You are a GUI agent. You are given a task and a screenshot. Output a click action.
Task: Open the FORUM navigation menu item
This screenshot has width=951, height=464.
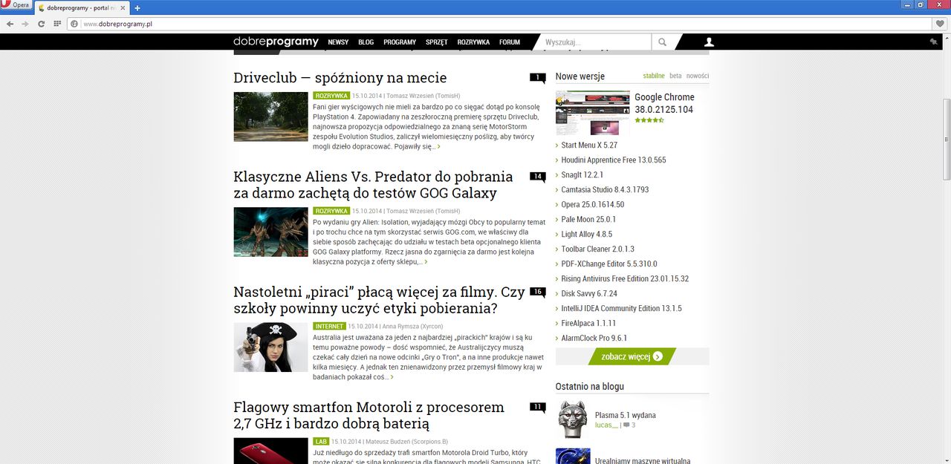click(x=510, y=42)
